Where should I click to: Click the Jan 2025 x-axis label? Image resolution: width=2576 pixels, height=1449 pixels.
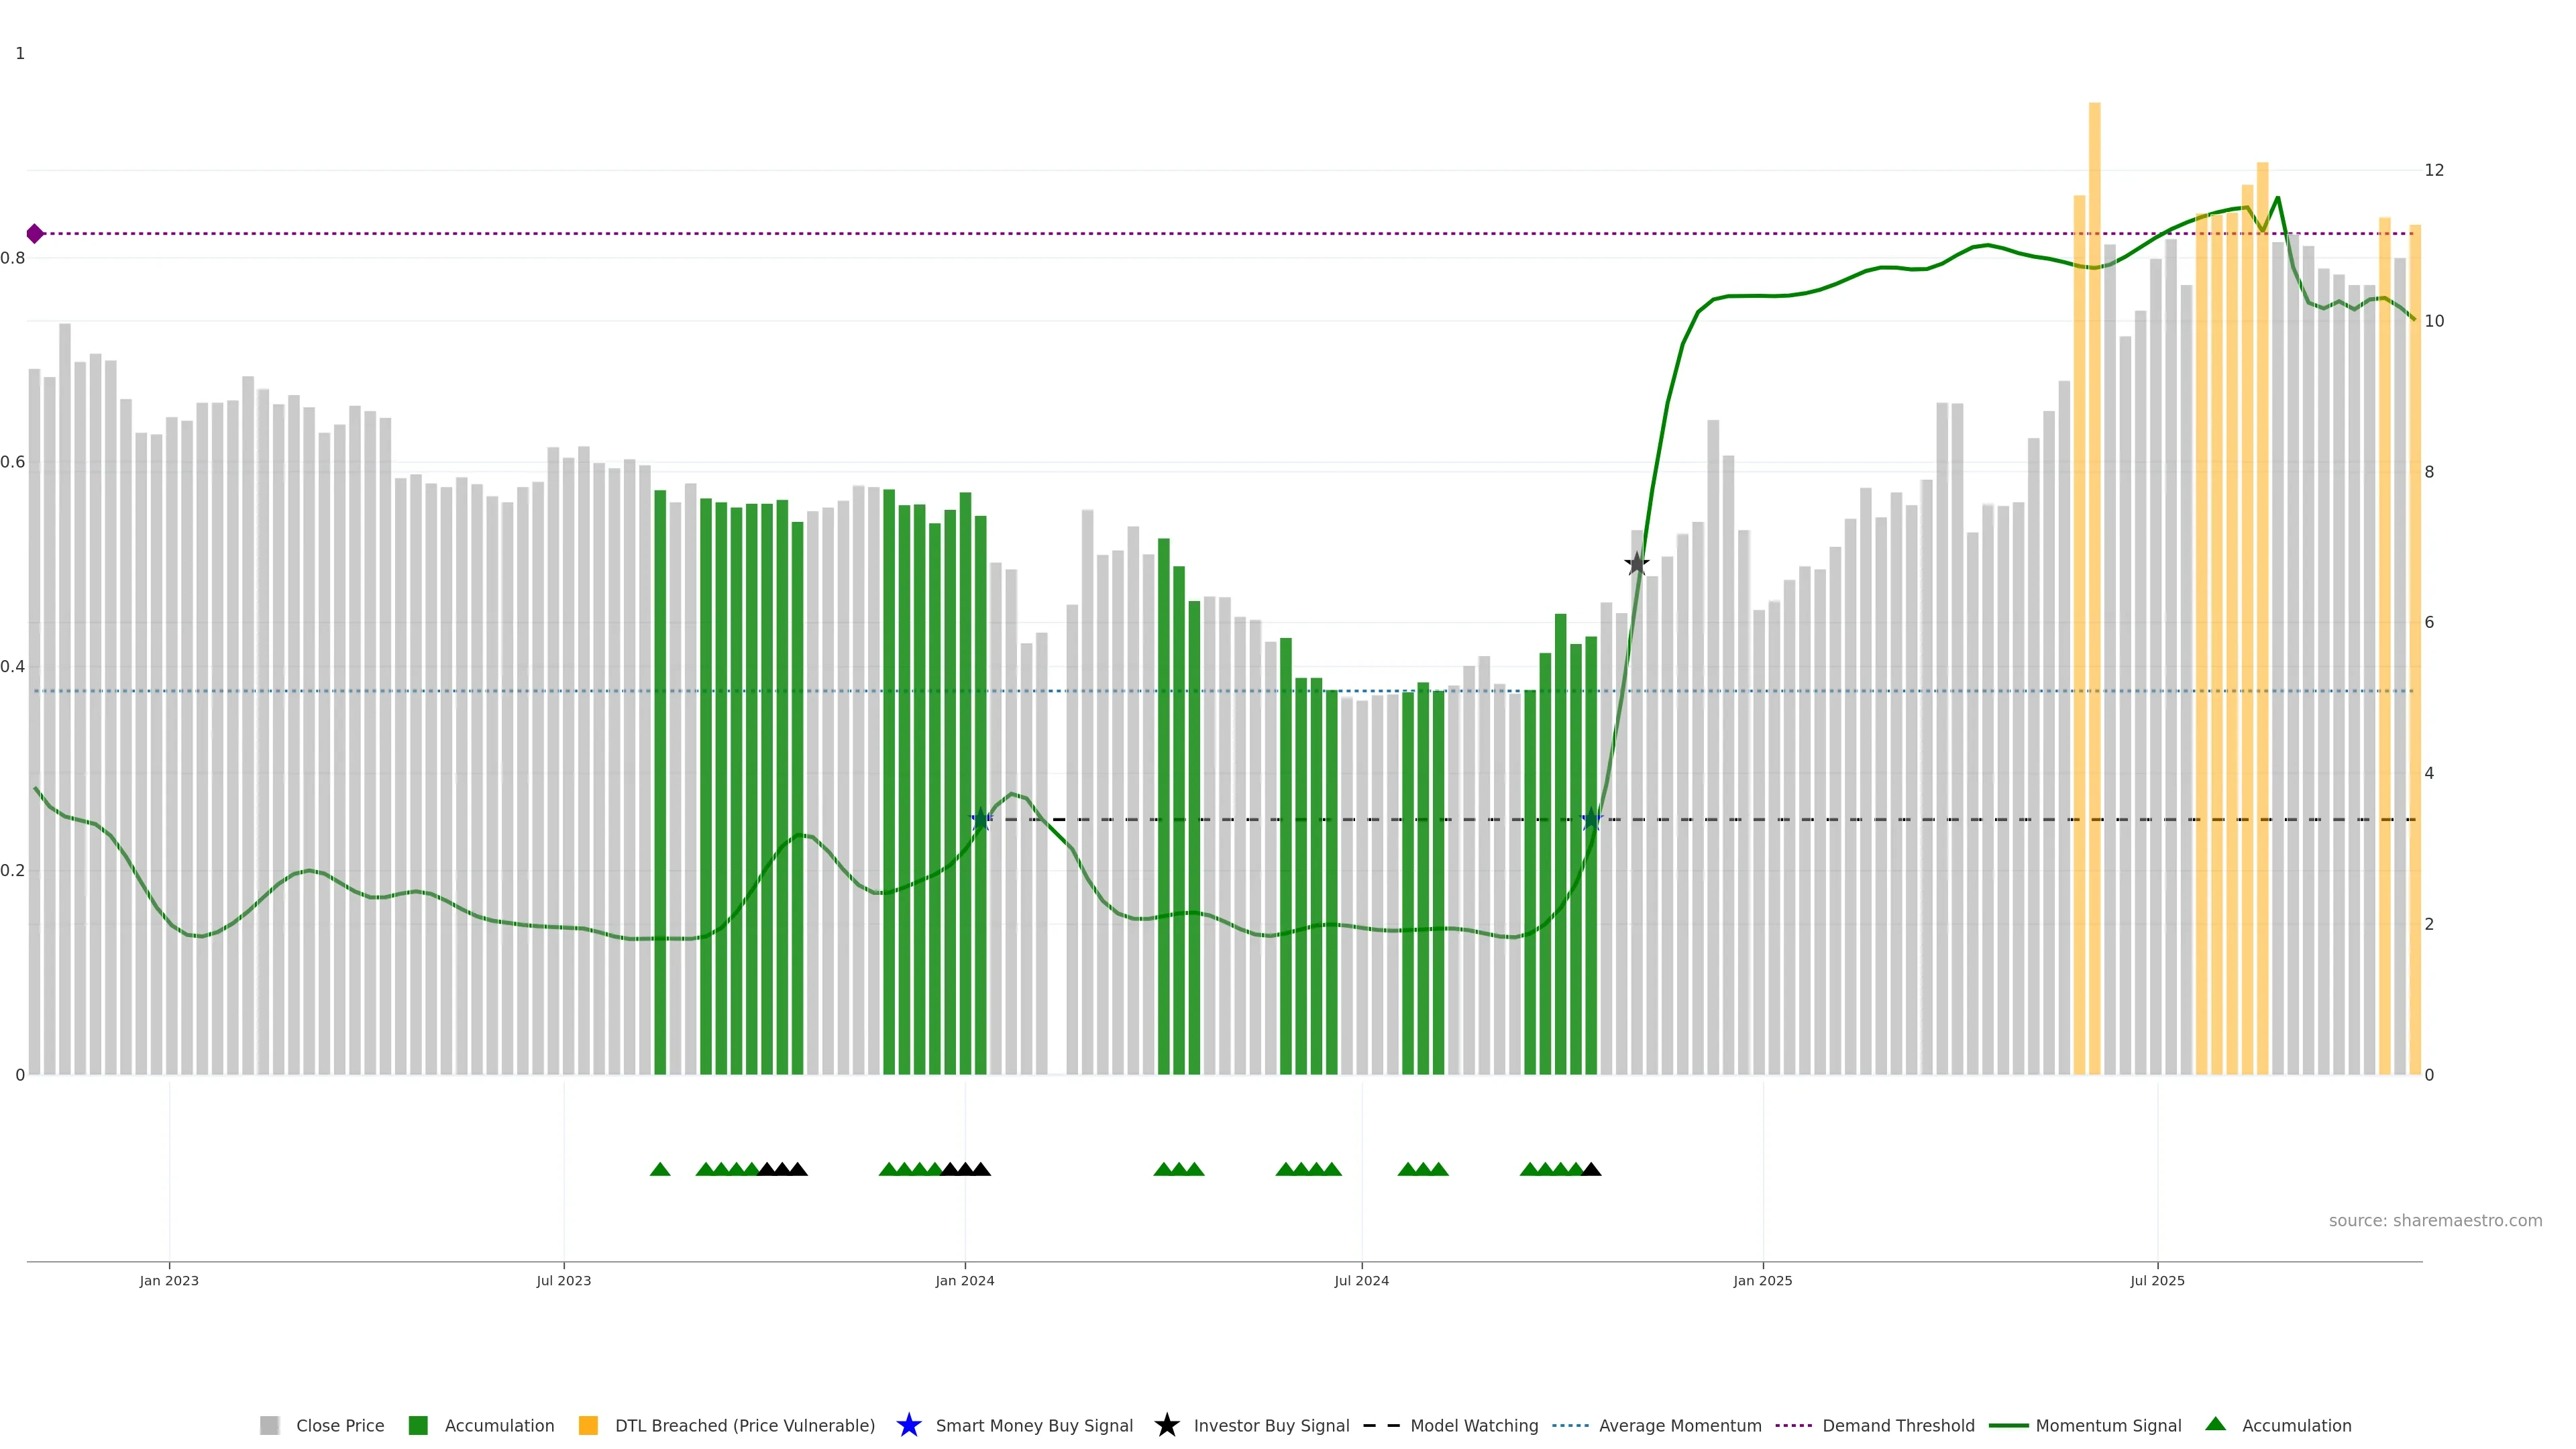pos(1762,1280)
